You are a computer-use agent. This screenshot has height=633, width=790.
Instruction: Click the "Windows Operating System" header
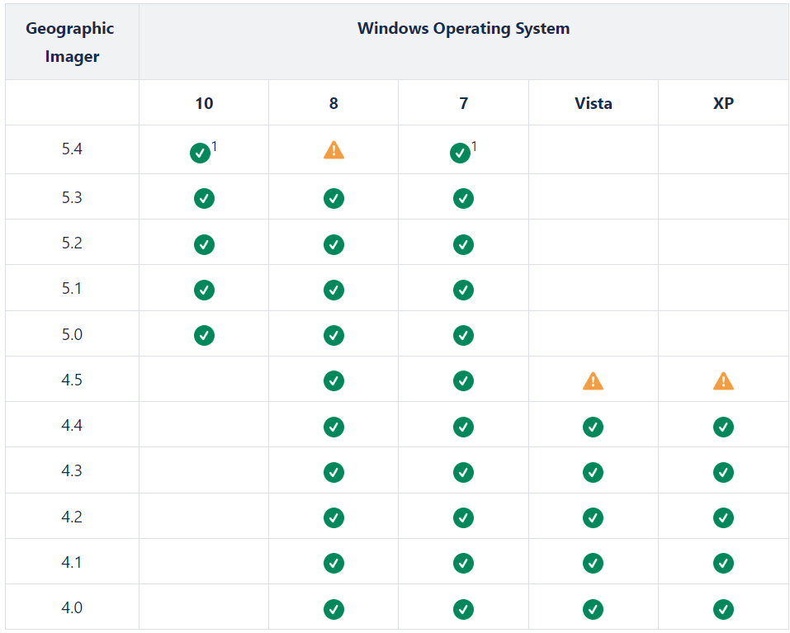(464, 29)
